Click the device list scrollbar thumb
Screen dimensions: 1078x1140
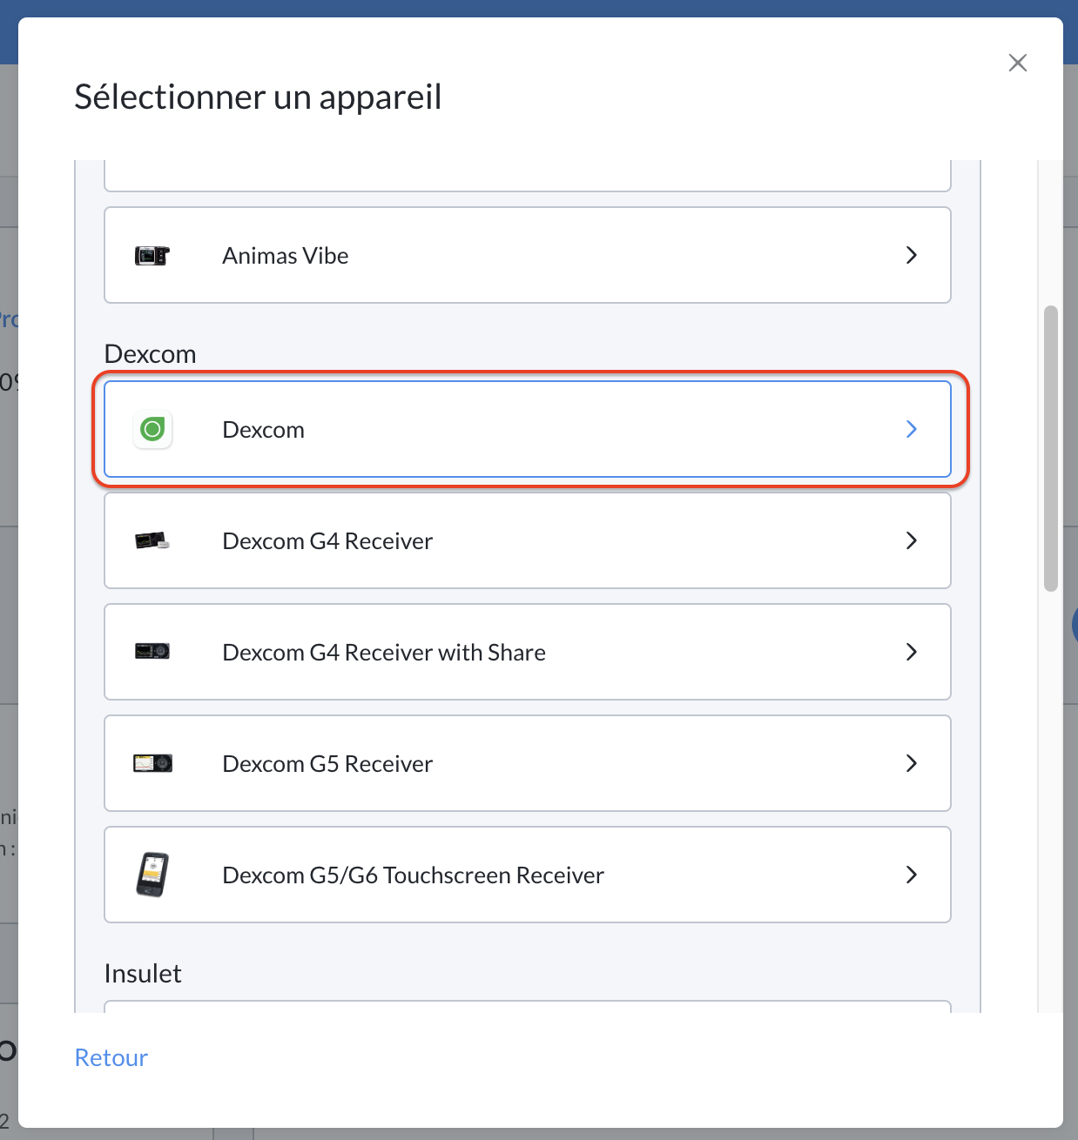coord(1051,448)
